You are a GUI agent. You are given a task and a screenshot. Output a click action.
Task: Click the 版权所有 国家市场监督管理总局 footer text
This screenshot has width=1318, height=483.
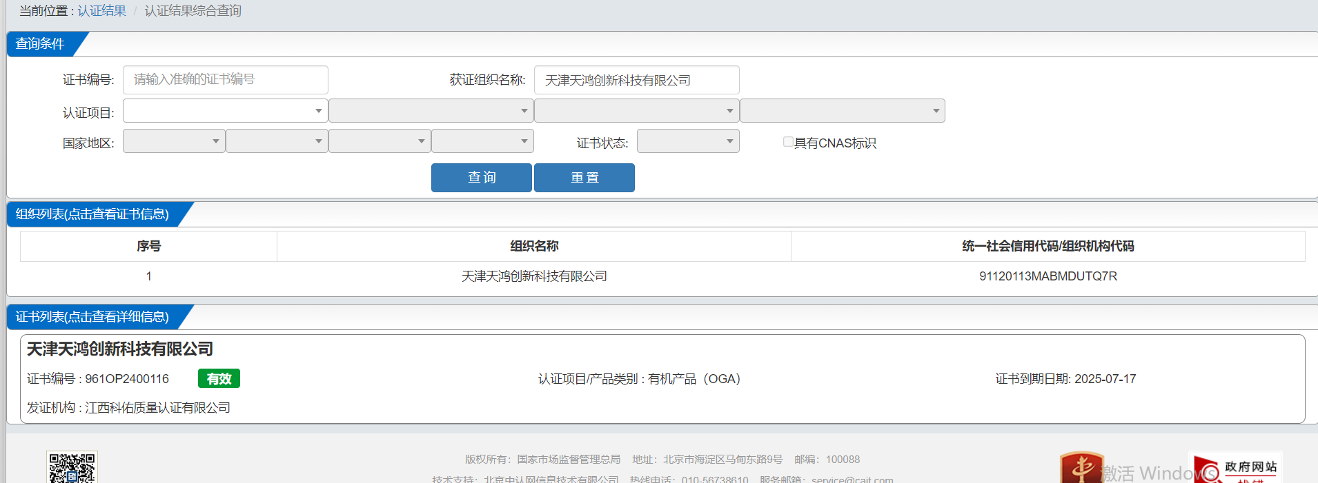coord(542,460)
